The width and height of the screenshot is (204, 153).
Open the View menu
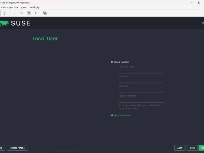[24, 7]
